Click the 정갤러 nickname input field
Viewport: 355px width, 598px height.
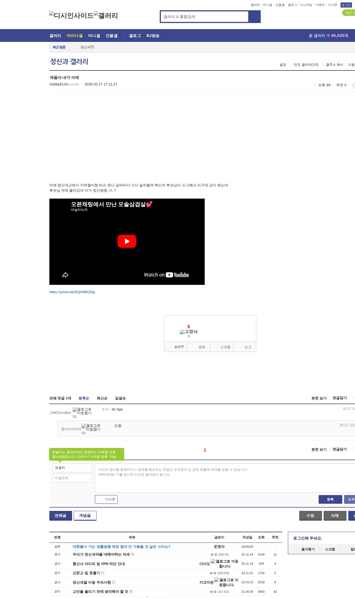click(x=72, y=468)
